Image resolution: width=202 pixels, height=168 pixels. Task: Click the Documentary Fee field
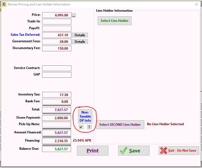point(57,49)
